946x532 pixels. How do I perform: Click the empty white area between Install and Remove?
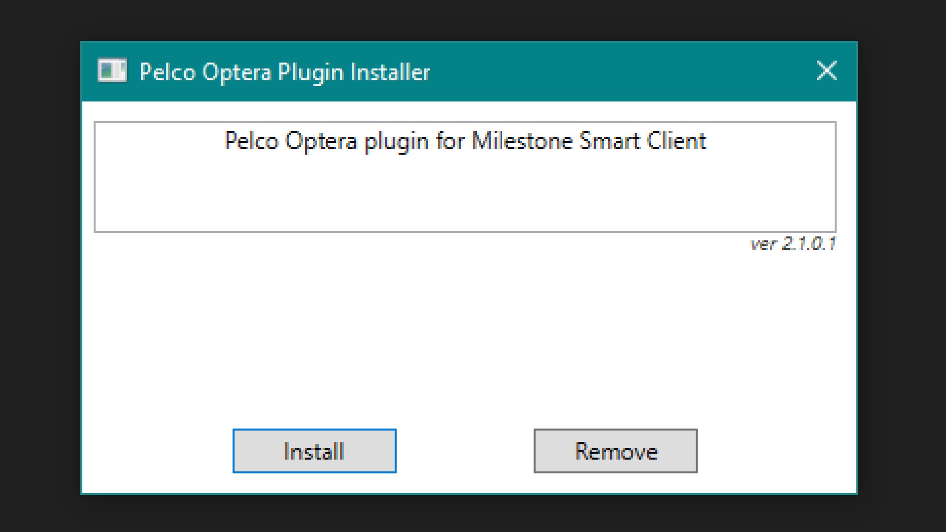465,451
